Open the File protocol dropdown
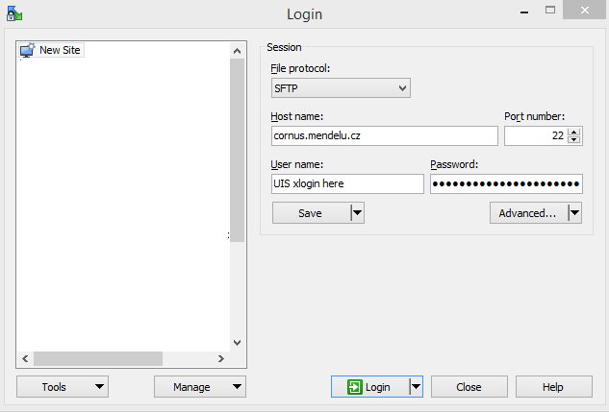Viewport: 609px width, 412px height. point(341,88)
